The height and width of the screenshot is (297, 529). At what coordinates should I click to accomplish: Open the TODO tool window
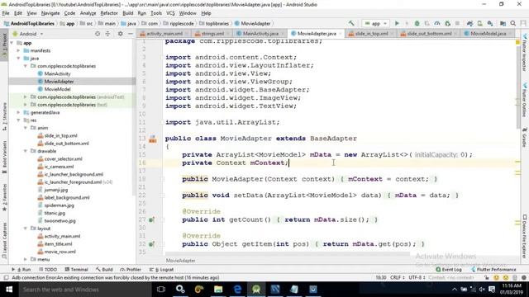(48, 270)
